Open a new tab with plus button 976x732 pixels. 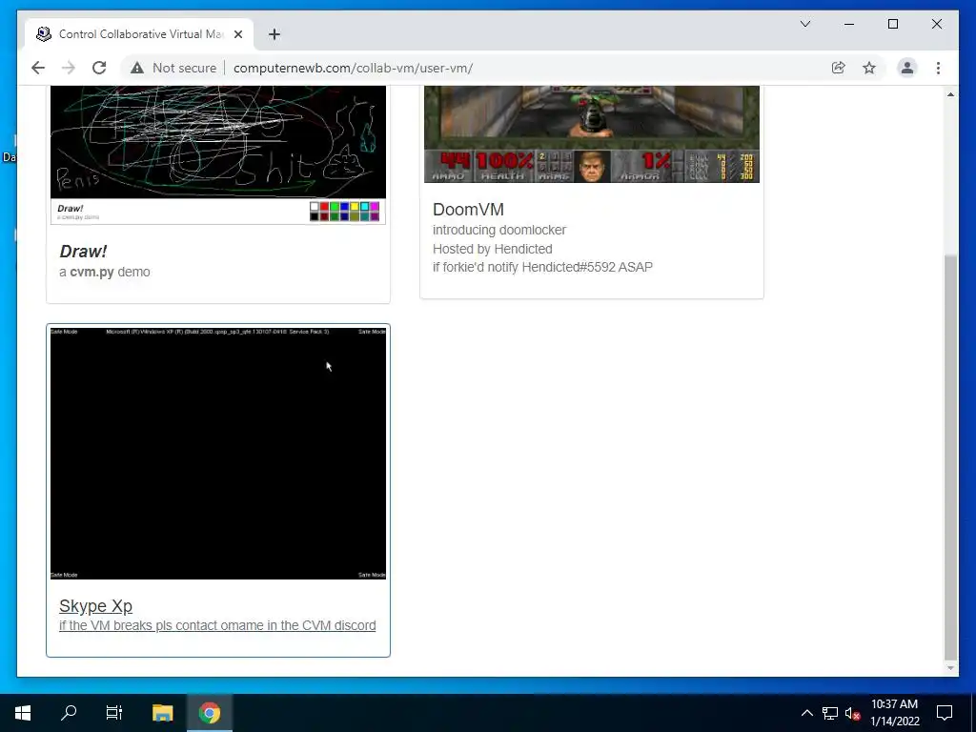[274, 34]
